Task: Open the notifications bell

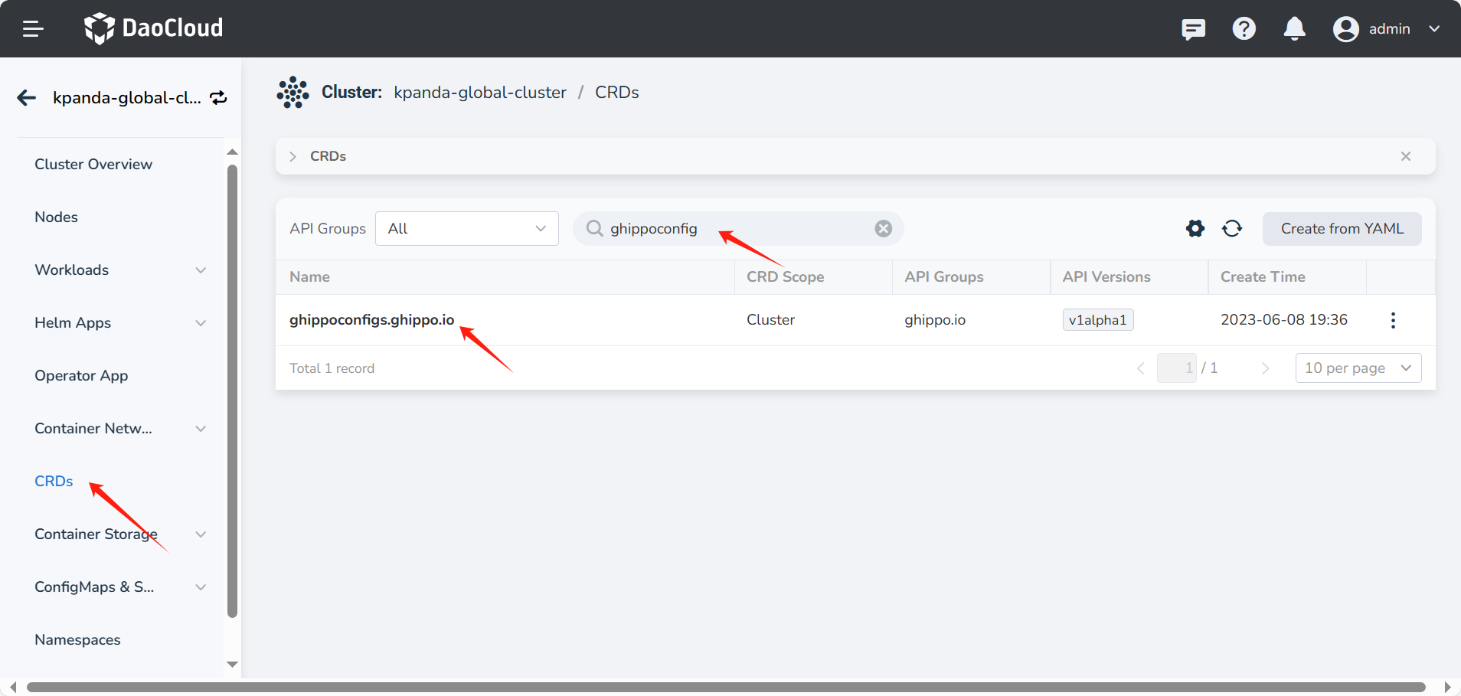Action: pos(1294,29)
